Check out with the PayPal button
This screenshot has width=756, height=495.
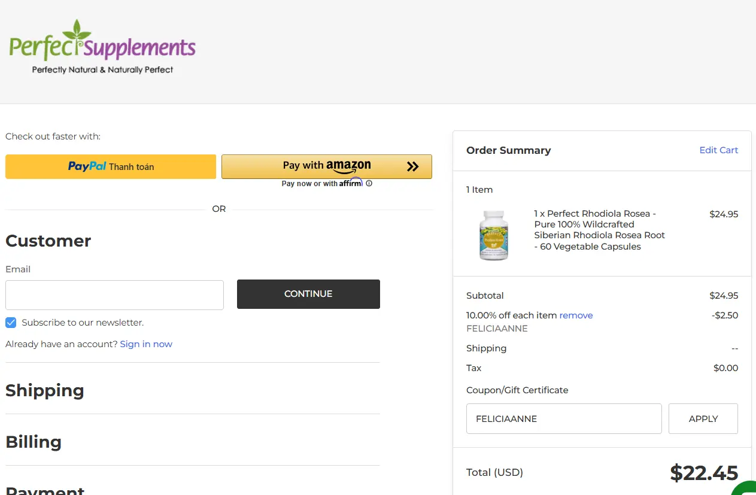coord(111,166)
